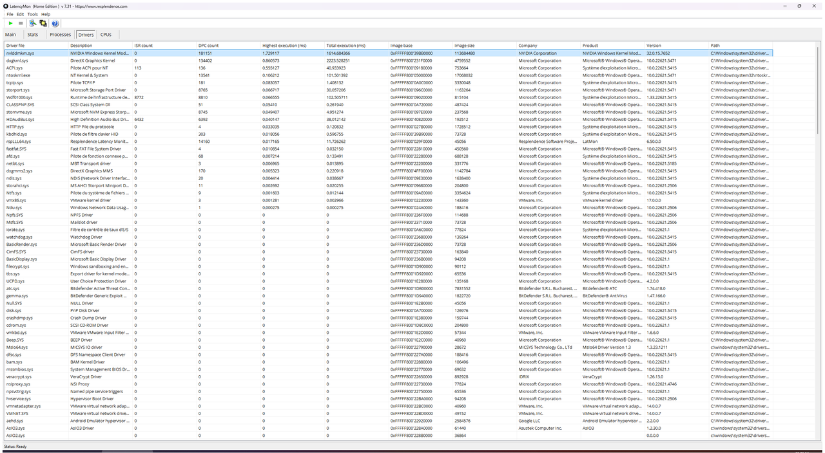Switch to the CPUs tab

coord(106,35)
